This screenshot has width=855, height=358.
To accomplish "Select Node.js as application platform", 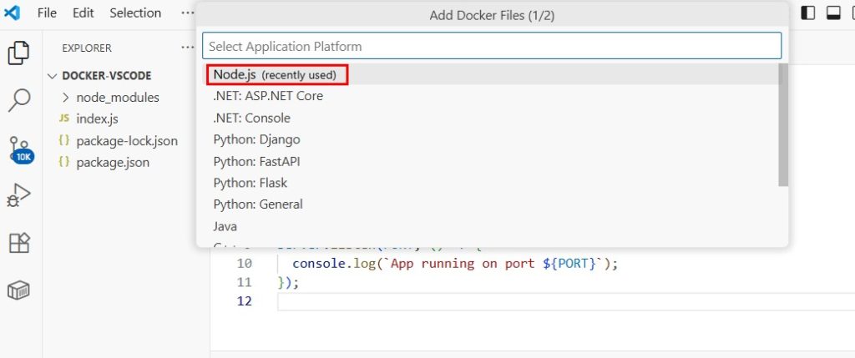I will [276, 74].
